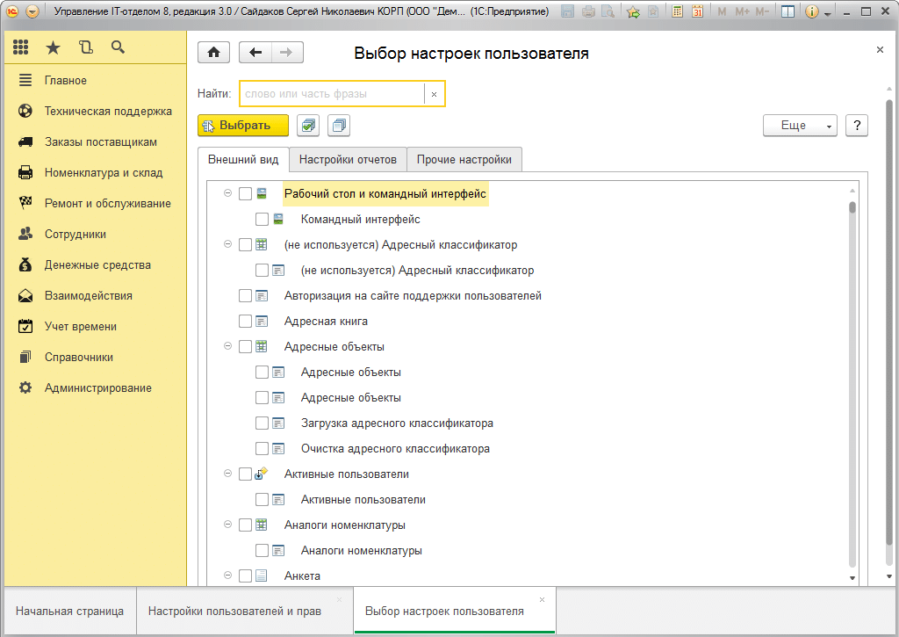Collapse parent Адресные объекты node
Viewport: 899px width, 637px height.
point(227,346)
